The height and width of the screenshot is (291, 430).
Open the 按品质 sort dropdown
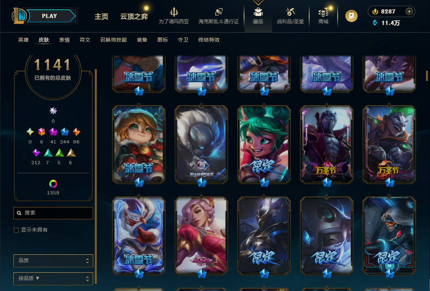(x=53, y=279)
